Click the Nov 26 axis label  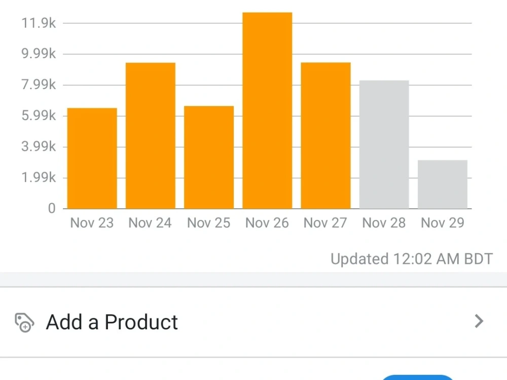coord(267,223)
